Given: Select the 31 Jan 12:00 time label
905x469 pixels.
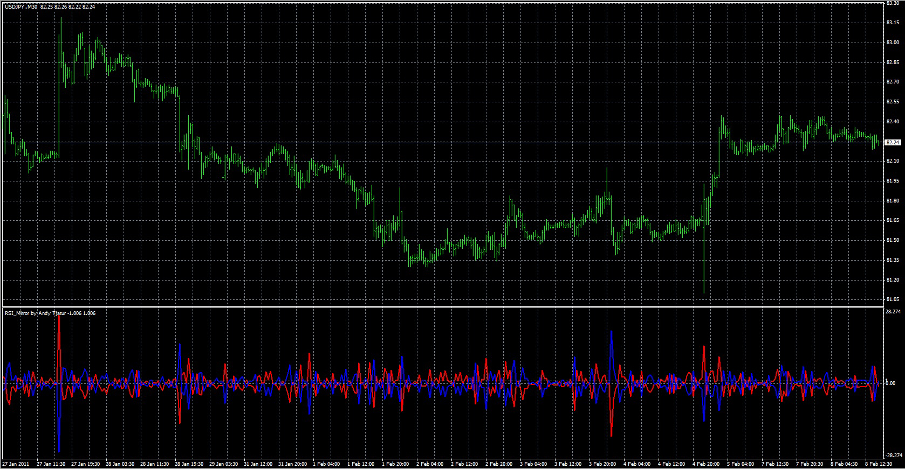Looking at the screenshot, I should [x=258, y=464].
